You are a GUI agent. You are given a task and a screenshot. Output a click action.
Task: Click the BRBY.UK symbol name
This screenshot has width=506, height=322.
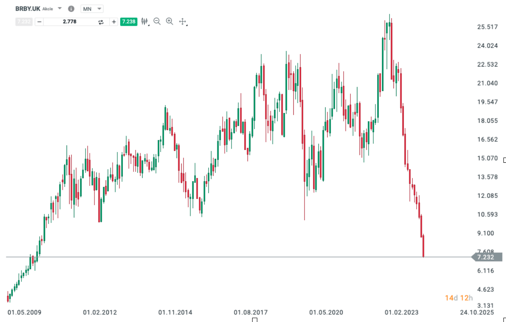click(x=27, y=9)
